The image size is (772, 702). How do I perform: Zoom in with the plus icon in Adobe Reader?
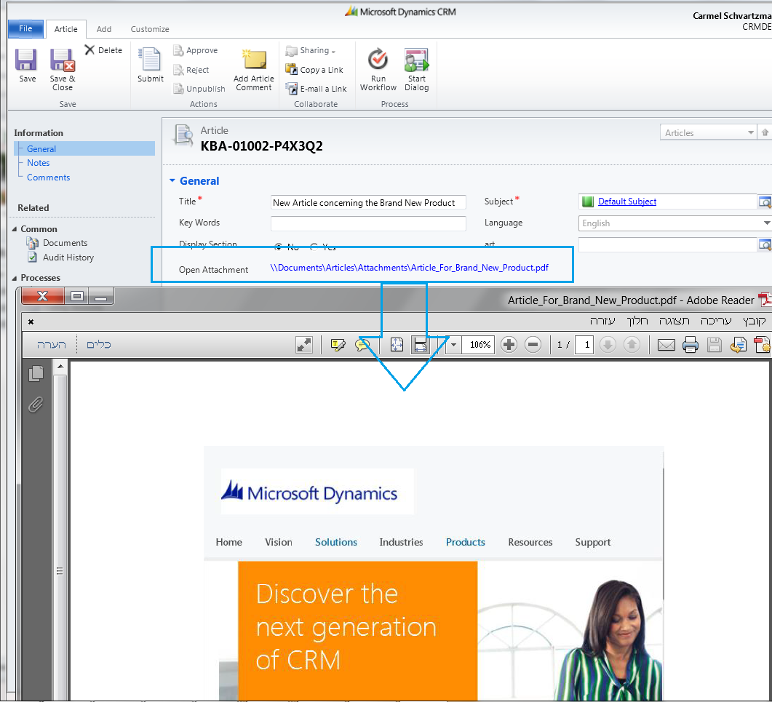509,345
